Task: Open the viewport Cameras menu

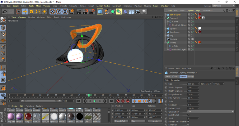Action: tap(22, 17)
